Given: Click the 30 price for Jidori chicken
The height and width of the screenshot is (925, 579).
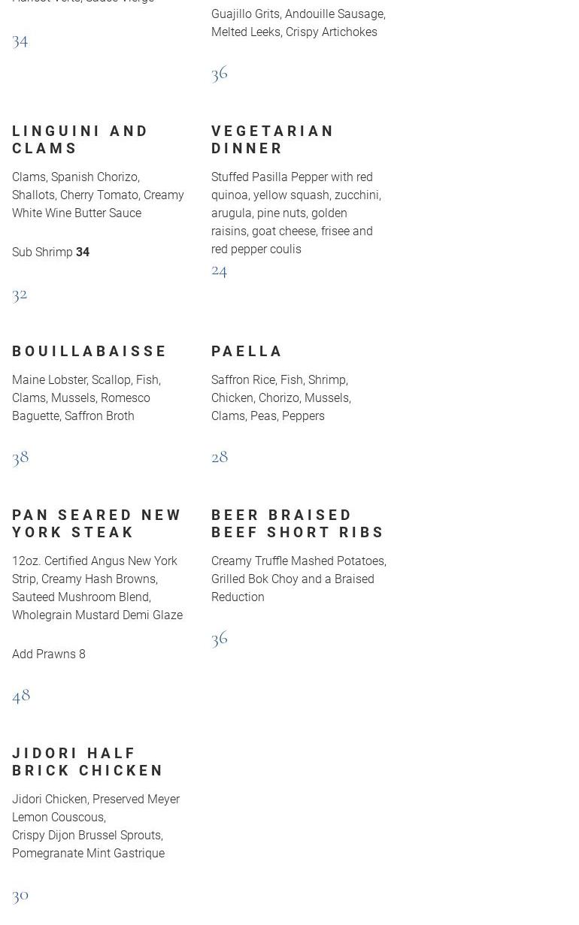Looking at the screenshot, I should coord(20,894).
